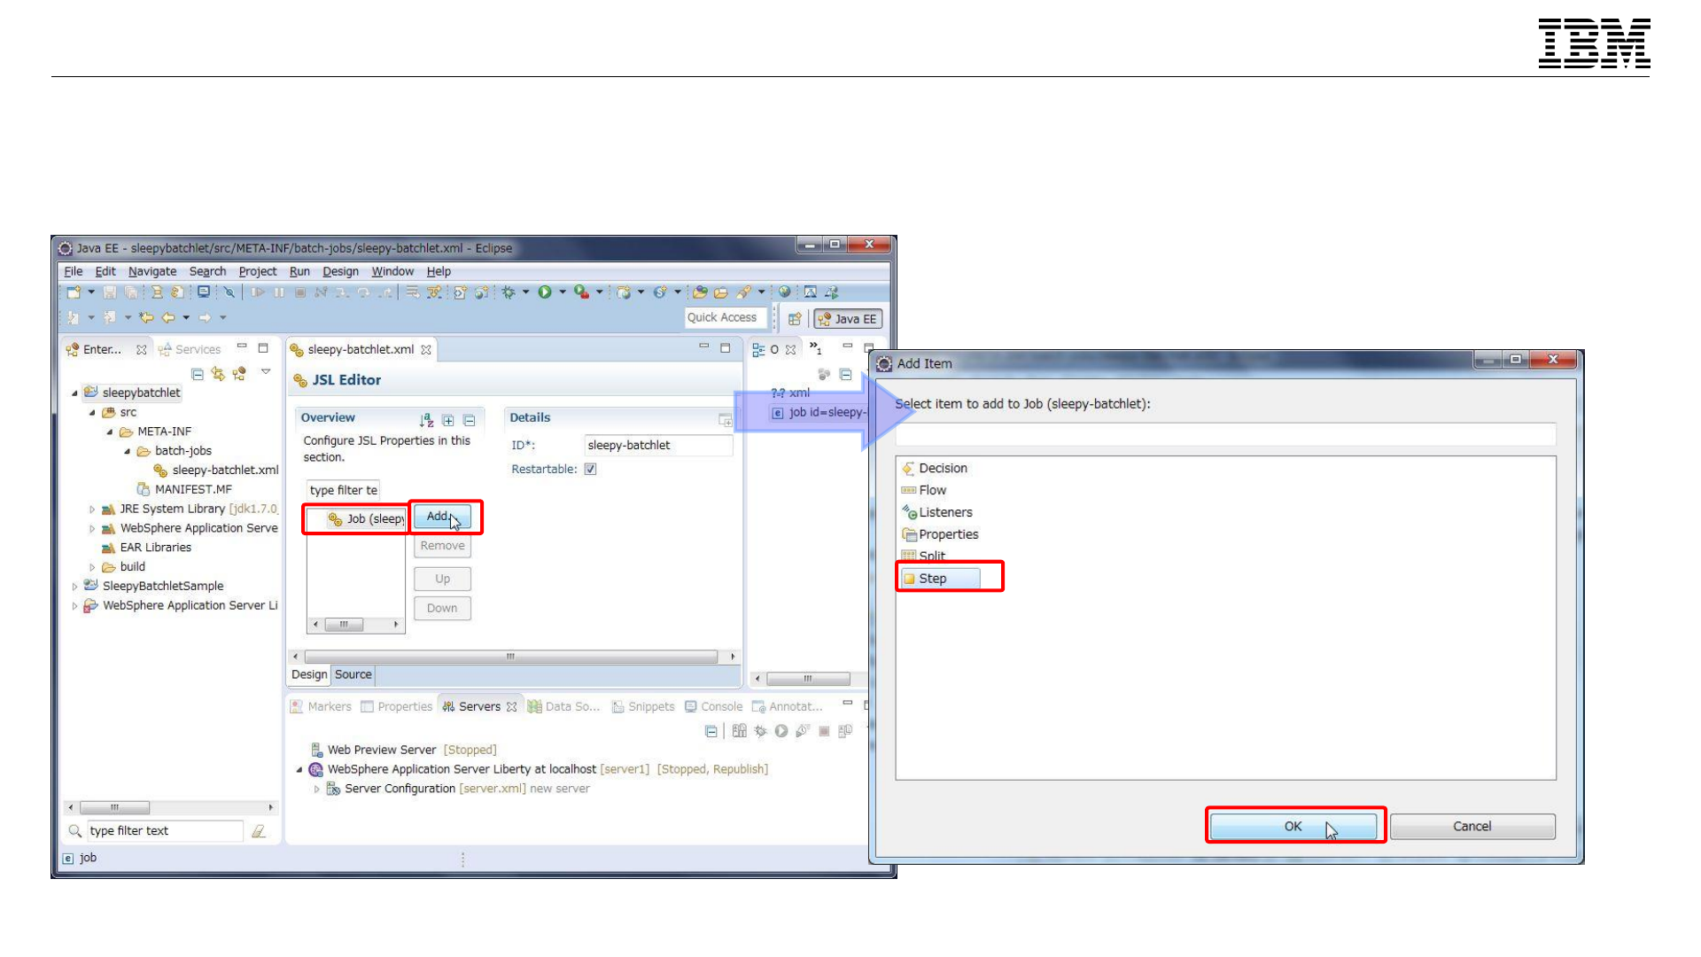Select Step item in Add Item list
This screenshot has height=957, width=1701.
(933, 579)
